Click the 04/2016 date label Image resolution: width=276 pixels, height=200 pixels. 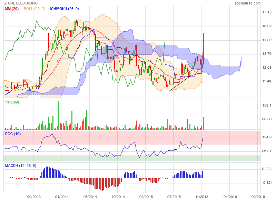pyautogui.click(x=230, y=197)
